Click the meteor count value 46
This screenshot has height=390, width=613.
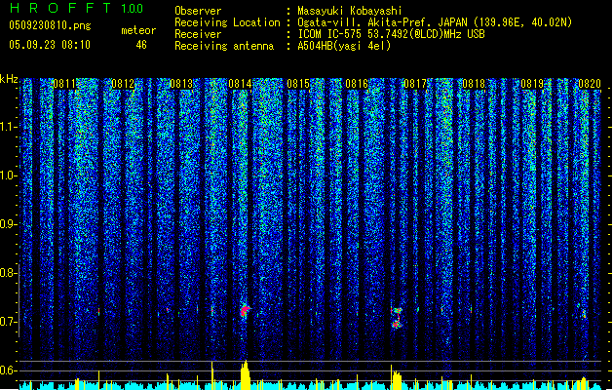(x=141, y=45)
